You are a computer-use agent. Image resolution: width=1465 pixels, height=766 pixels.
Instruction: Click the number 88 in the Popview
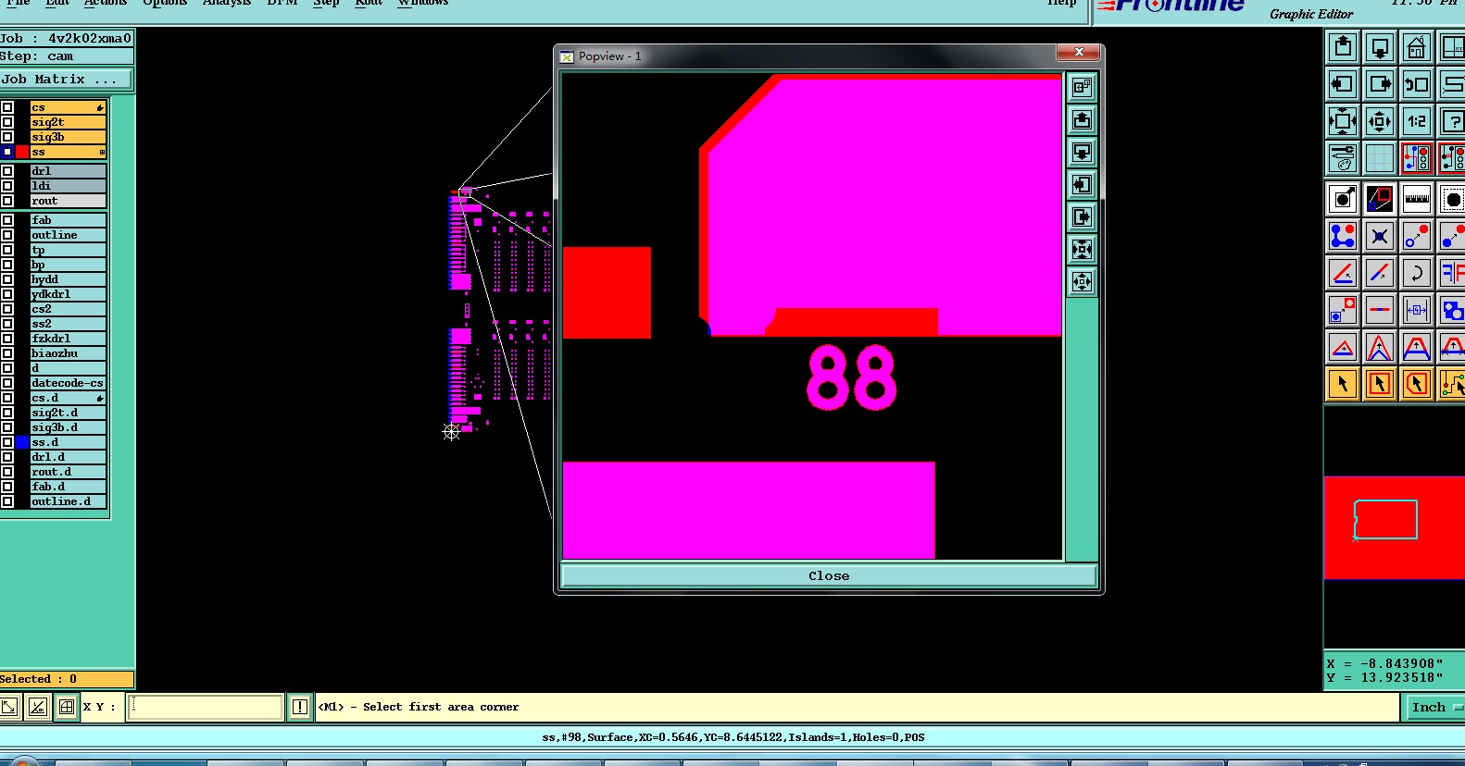pyautogui.click(x=851, y=377)
